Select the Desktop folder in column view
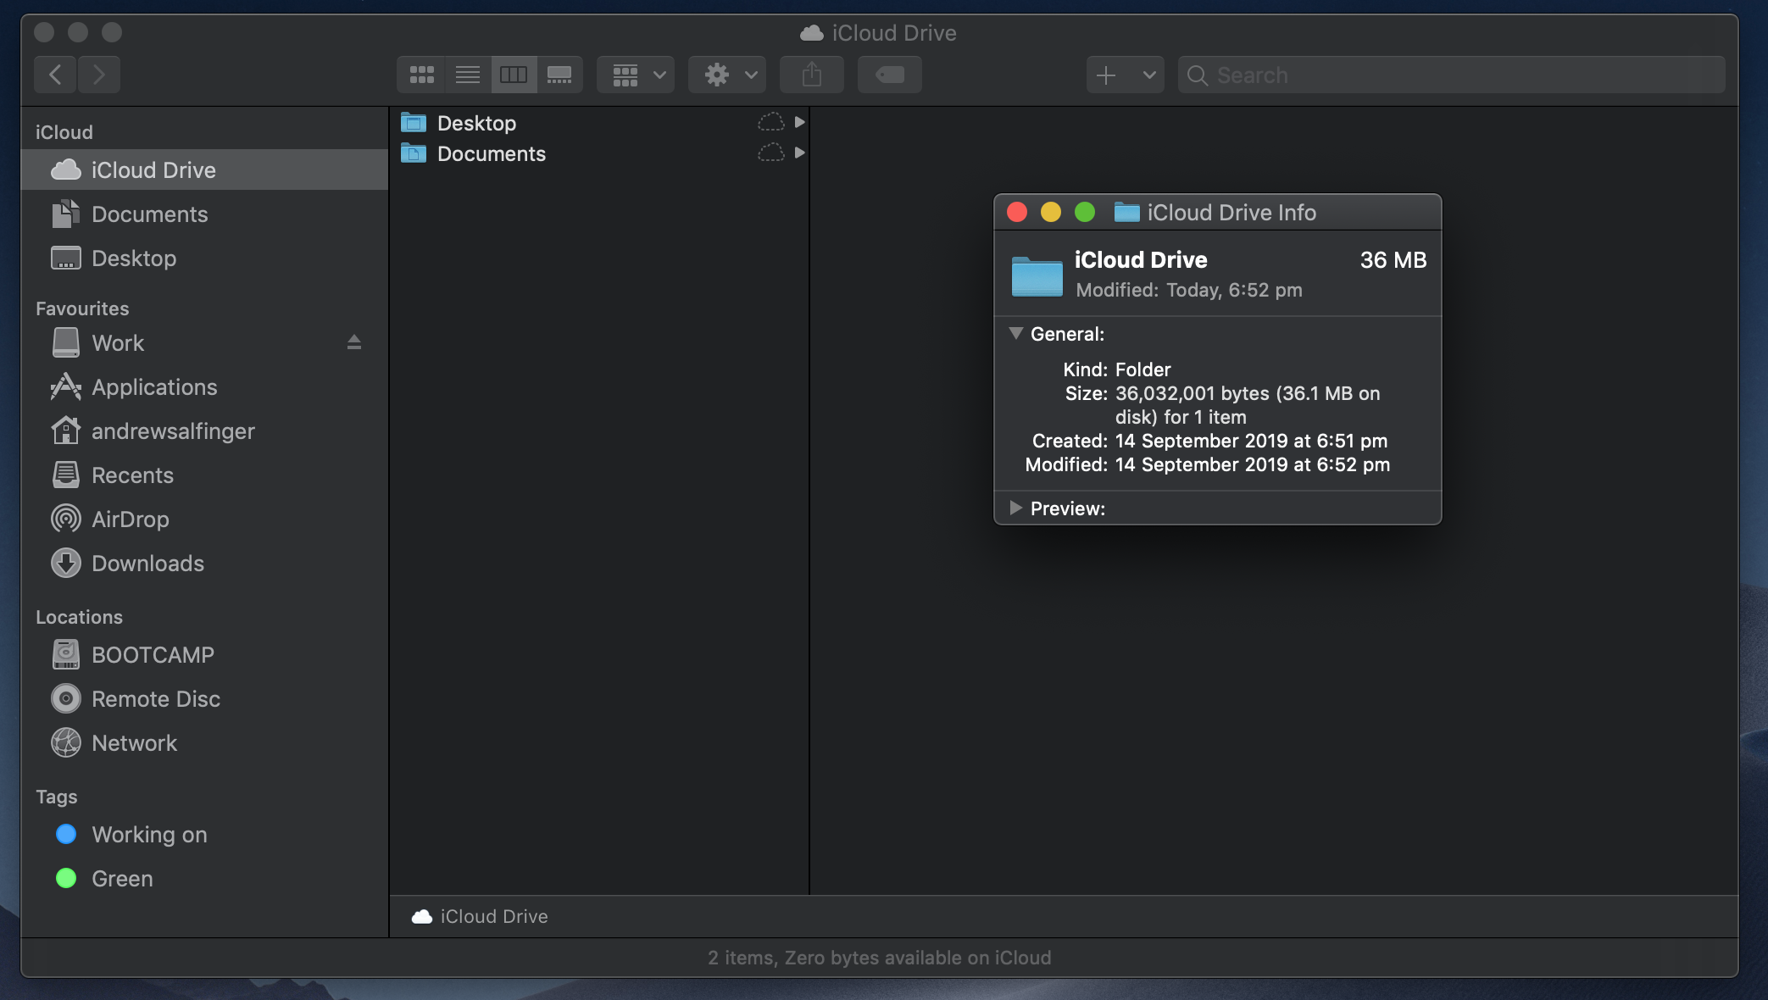 [x=599, y=122]
